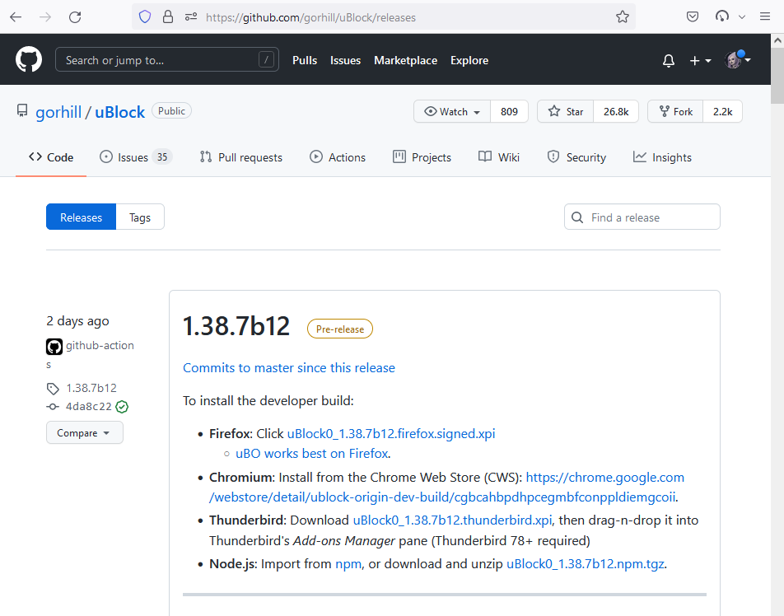The width and height of the screenshot is (784, 616).
Task: Open the create new plus dropdown
Action: (700, 60)
